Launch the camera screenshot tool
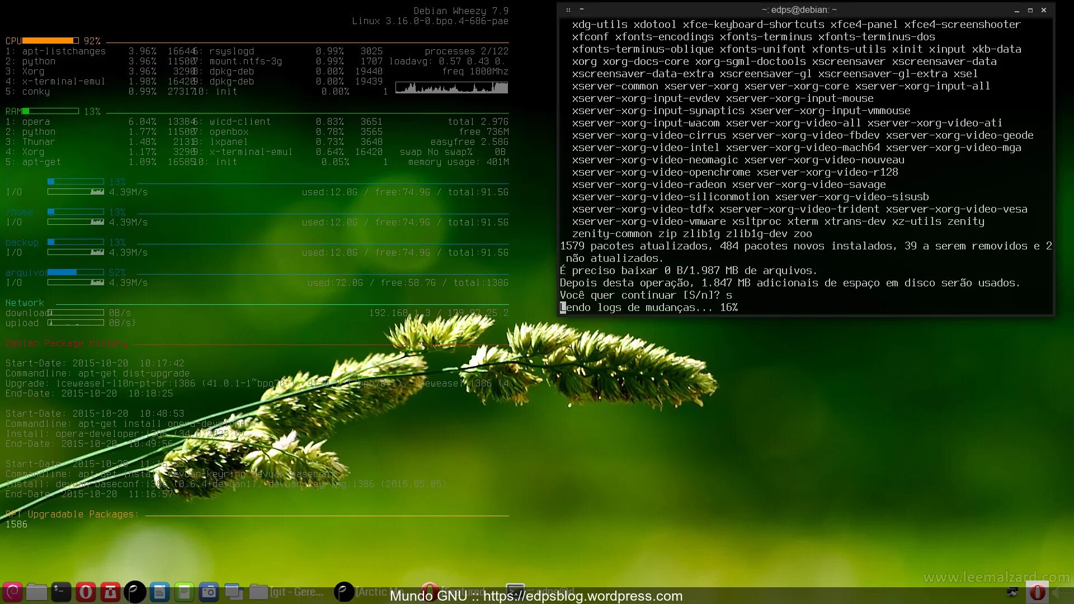The image size is (1074, 604). 209,592
